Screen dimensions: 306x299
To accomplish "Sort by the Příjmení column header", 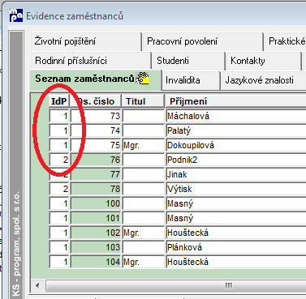I will click(235, 101).
